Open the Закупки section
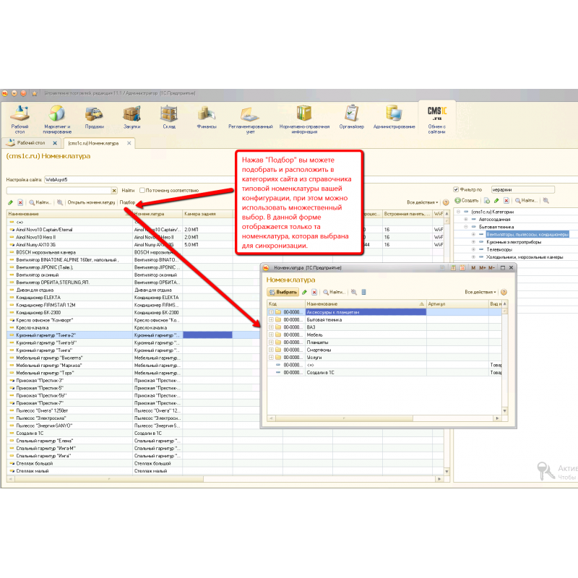This screenshot has width=578, height=578. [131, 117]
